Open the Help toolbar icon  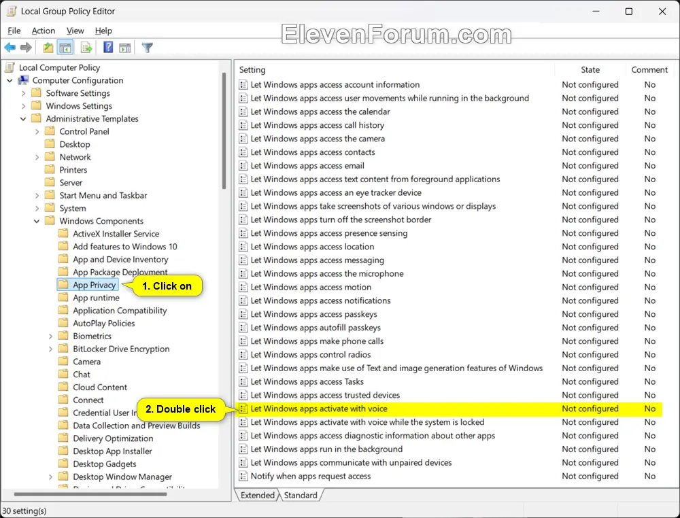click(108, 48)
